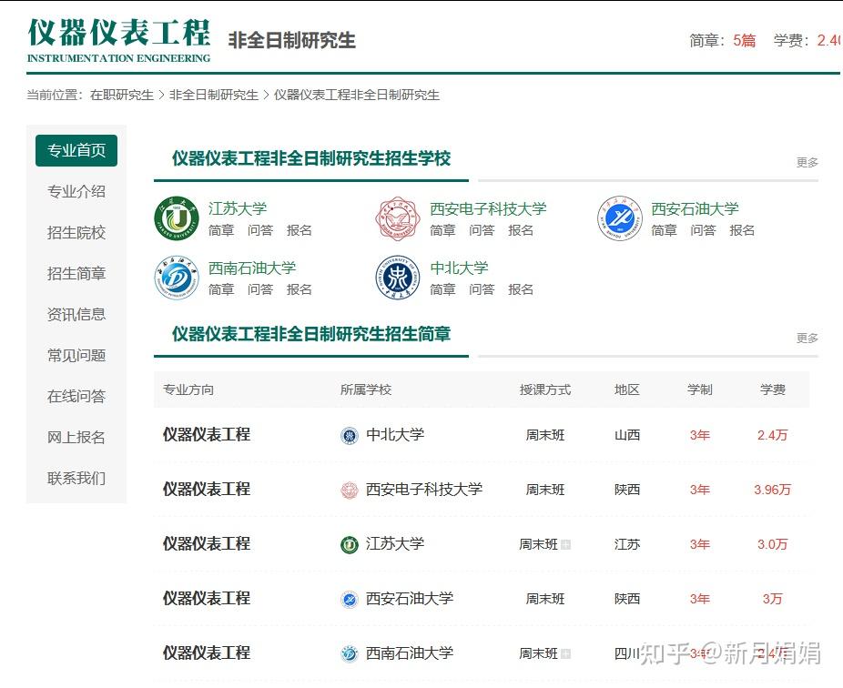Open the 江苏大学 name link in school list
The image size is (843, 688).
point(237,208)
